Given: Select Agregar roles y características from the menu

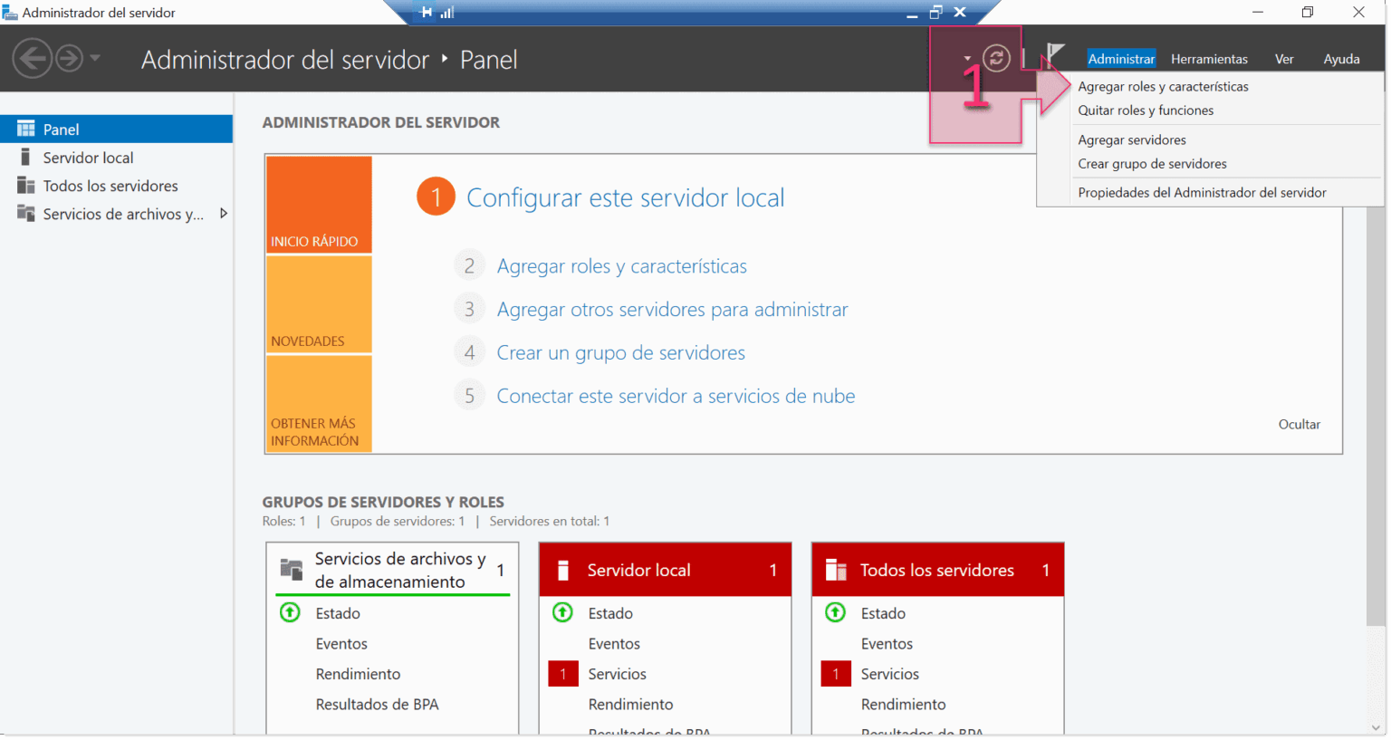Looking at the screenshot, I should coord(1162,86).
